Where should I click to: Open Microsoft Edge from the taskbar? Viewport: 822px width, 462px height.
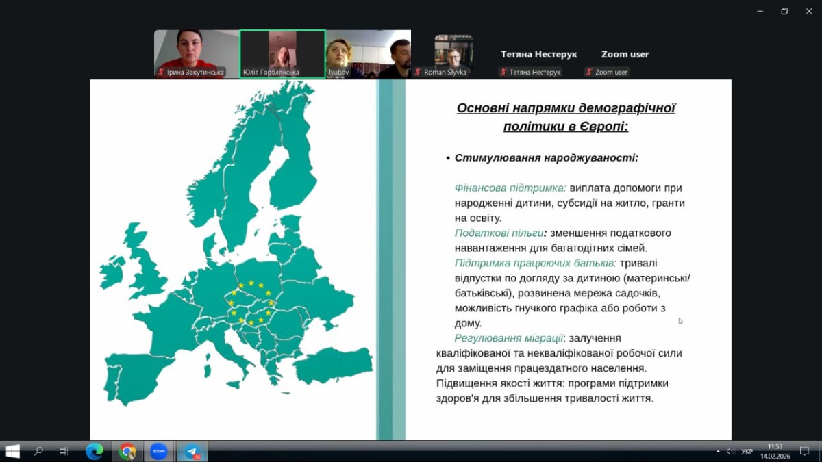(95, 451)
